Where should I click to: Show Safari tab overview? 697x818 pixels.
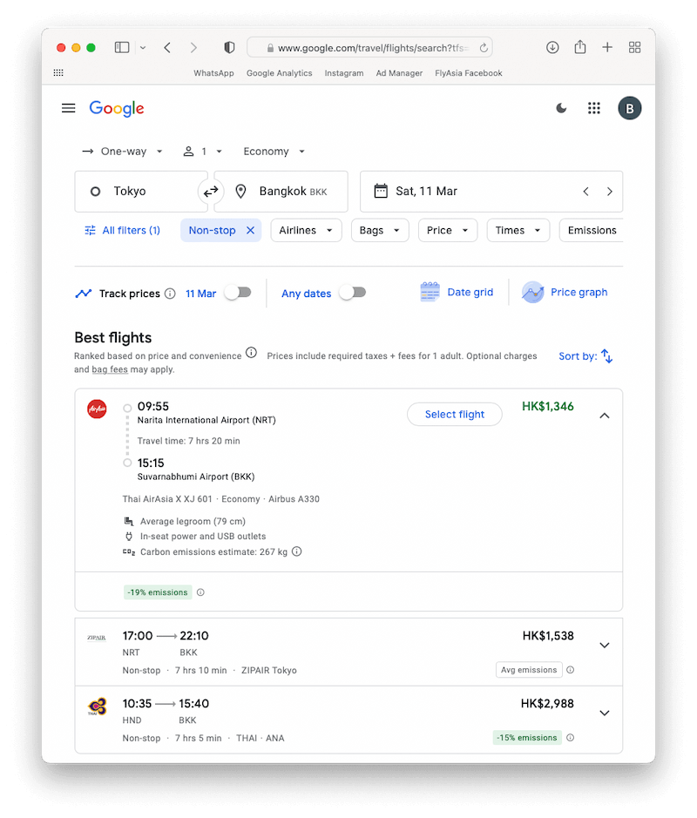pyautogui.click(x=634, y=47)
